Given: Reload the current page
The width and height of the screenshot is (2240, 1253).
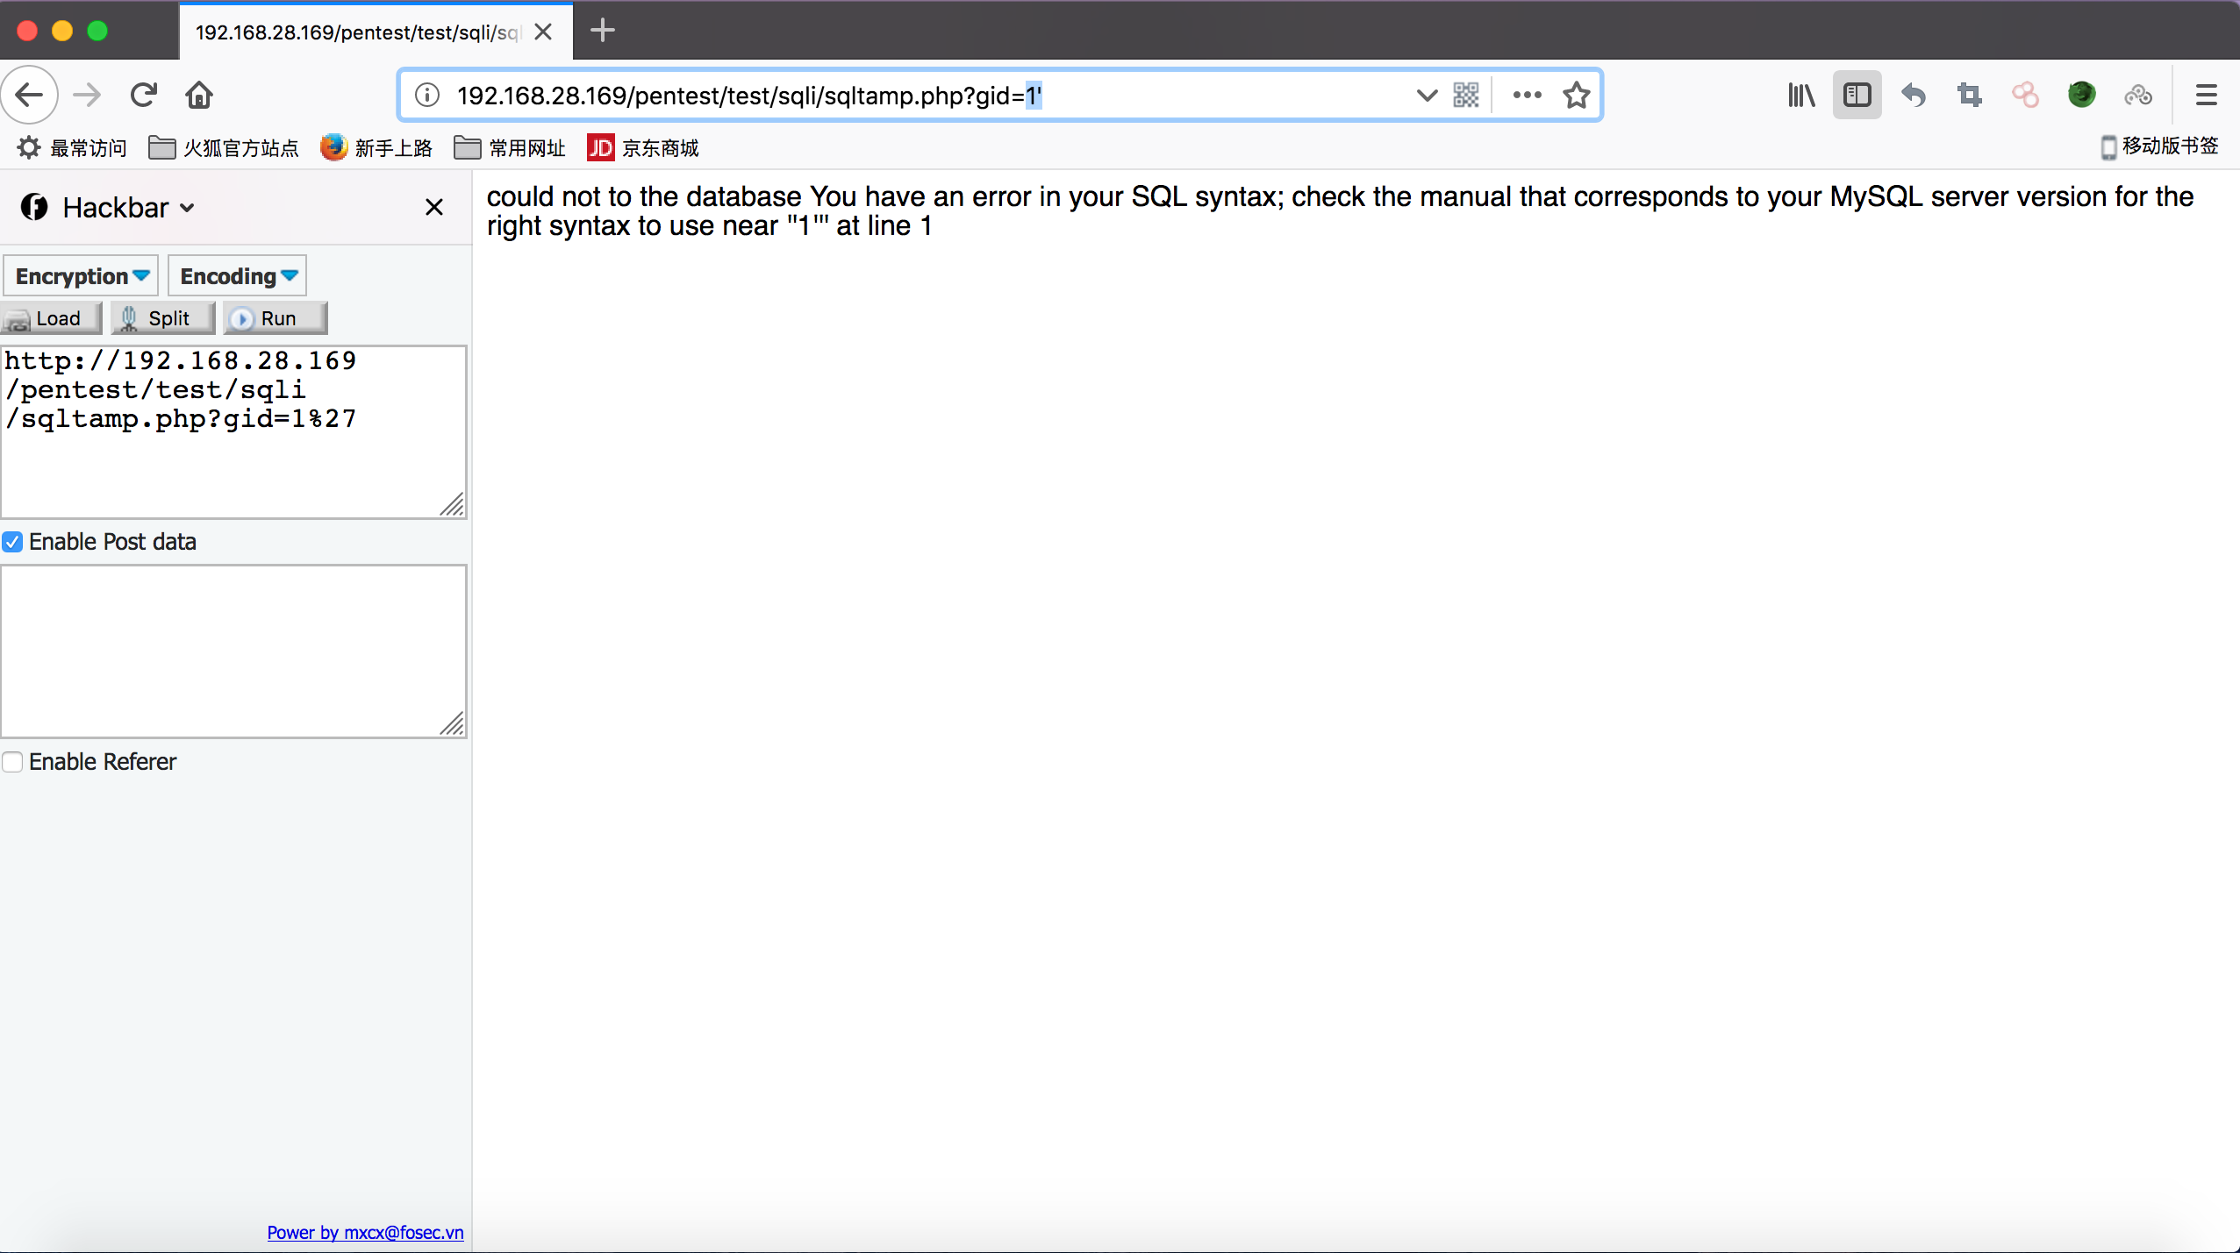Looking at the screenshot, I should pyautogui.click(x=143, y=95).
